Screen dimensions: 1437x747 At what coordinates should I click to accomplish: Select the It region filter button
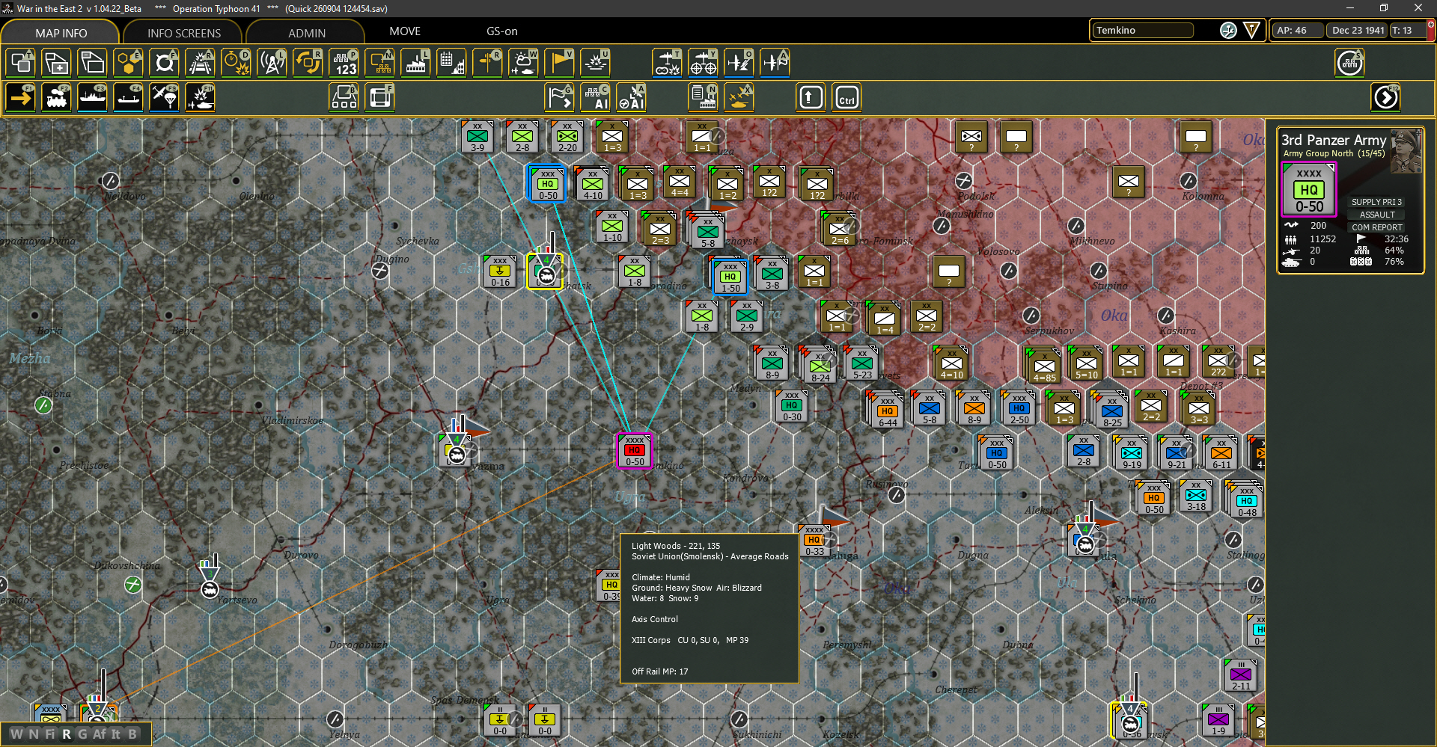(116, 734)
